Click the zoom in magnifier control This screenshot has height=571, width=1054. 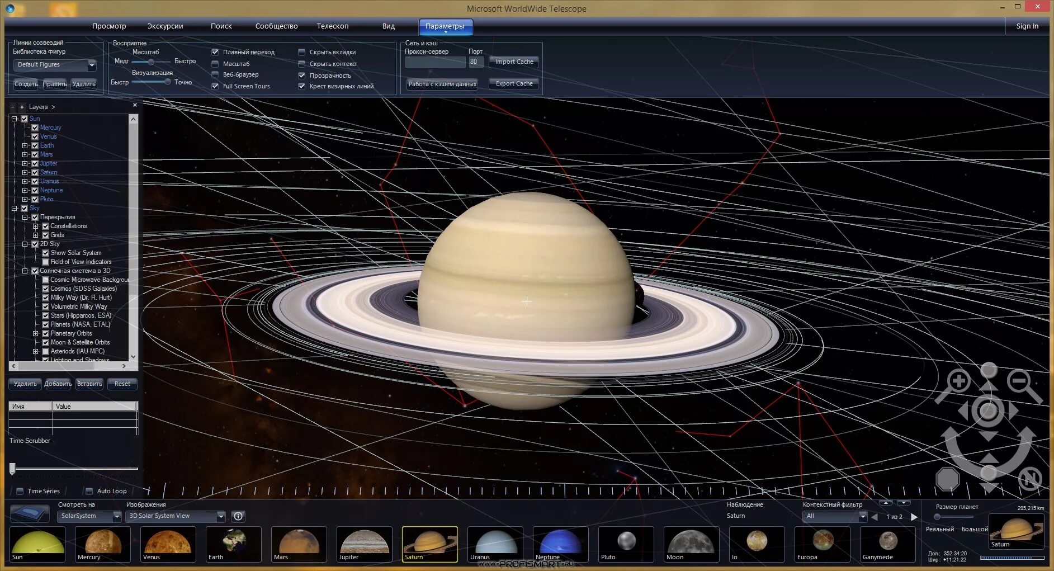pyautogui.click(x=958, y=382)
